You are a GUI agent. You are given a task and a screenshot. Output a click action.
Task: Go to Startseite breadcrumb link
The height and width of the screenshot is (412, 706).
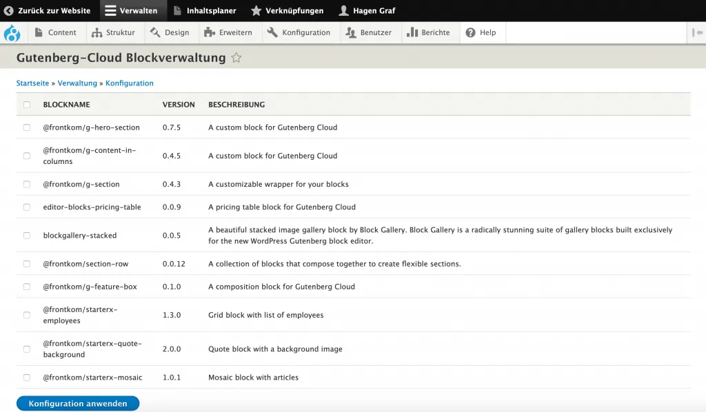32,83
